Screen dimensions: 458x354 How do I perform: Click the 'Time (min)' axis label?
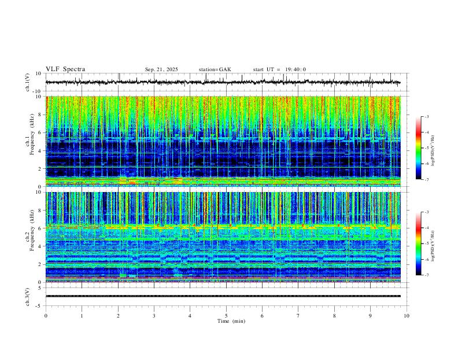pos(231,321)
